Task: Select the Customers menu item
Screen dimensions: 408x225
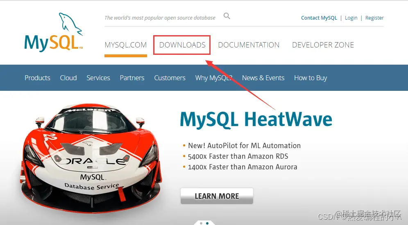Action: click(x=170, y=78)
